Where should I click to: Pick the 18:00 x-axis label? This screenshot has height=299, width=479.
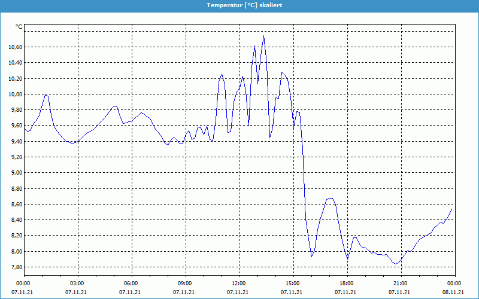[x=347, y=283]
